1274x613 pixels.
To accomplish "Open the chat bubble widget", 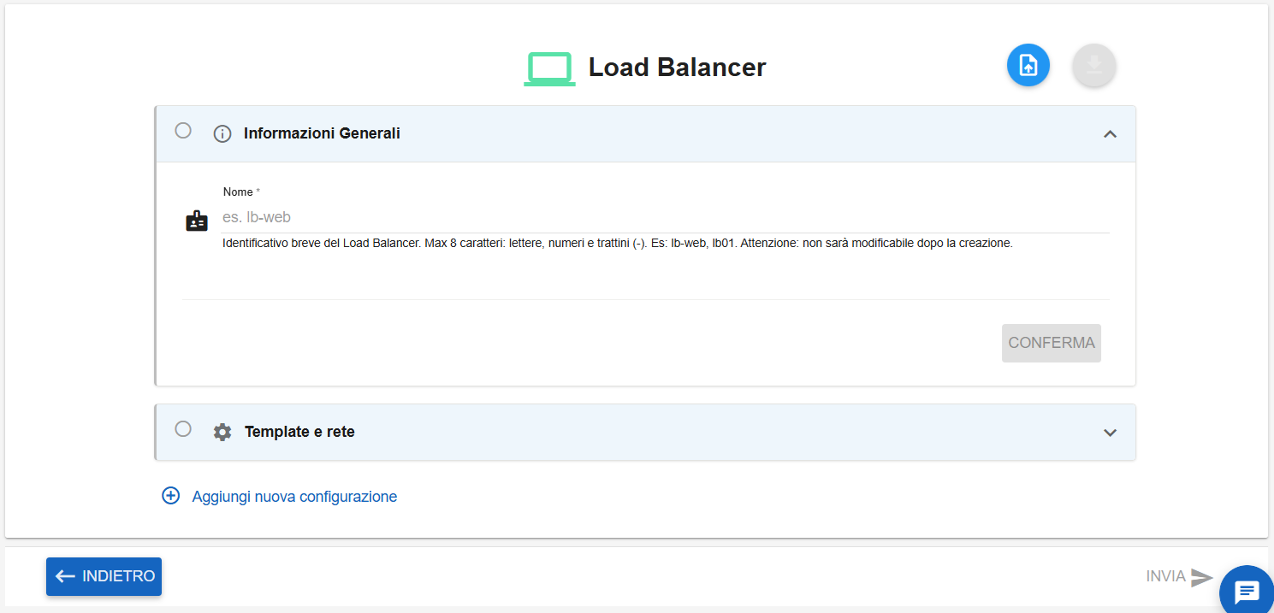I will pyautogui.click(x=1246, y=590).
